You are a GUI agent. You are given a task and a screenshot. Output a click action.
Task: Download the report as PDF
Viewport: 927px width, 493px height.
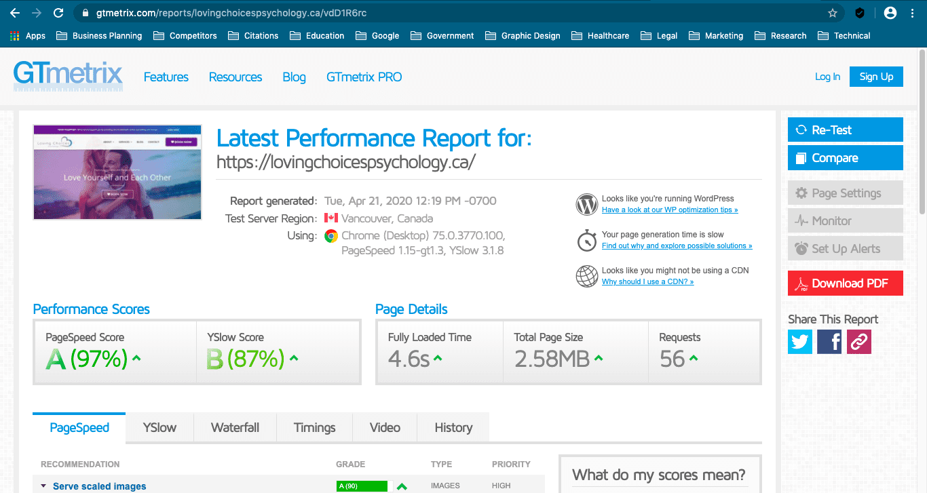point(846,283)
